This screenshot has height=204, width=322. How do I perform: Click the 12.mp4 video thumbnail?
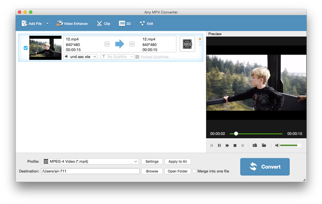point(45,48)
